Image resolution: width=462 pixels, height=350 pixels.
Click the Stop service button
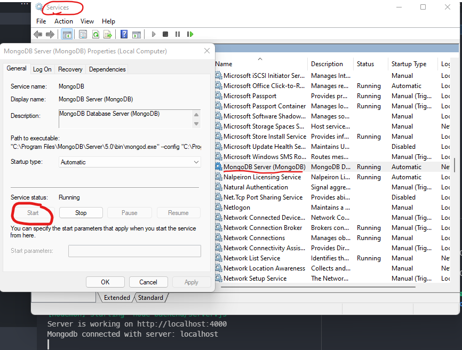coord(81,213)
